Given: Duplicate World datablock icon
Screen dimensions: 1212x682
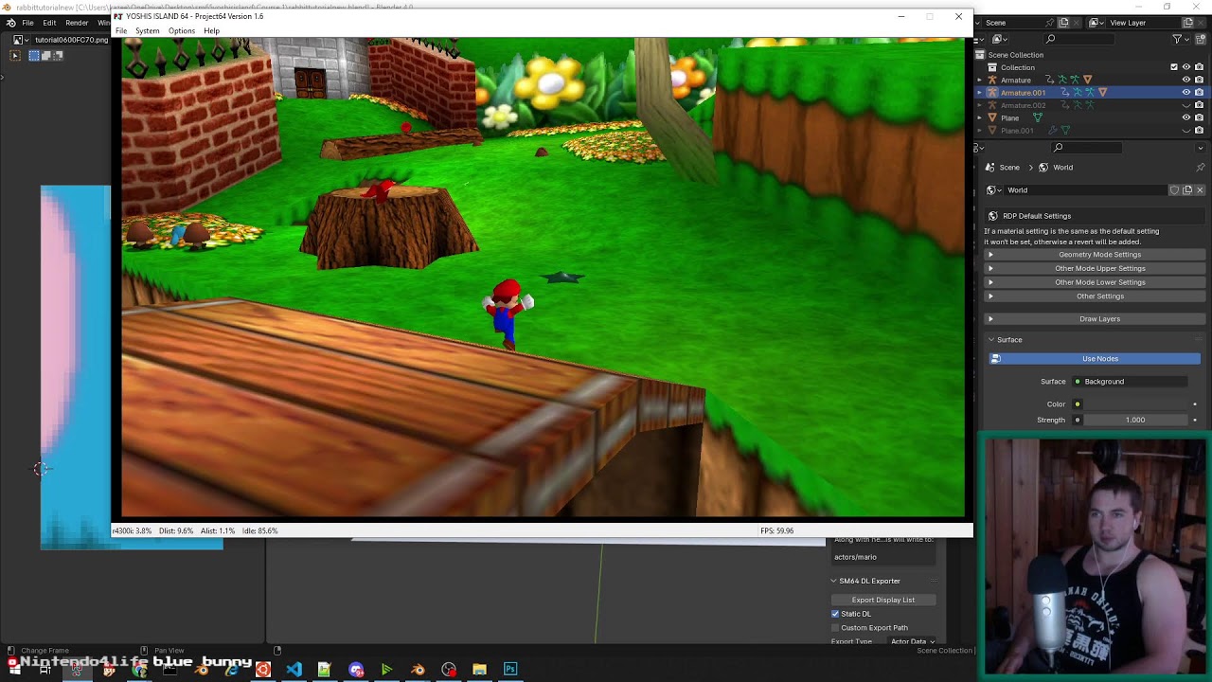Looking at the screenshot, I should pyautogui.click(x=1187, y=190).
